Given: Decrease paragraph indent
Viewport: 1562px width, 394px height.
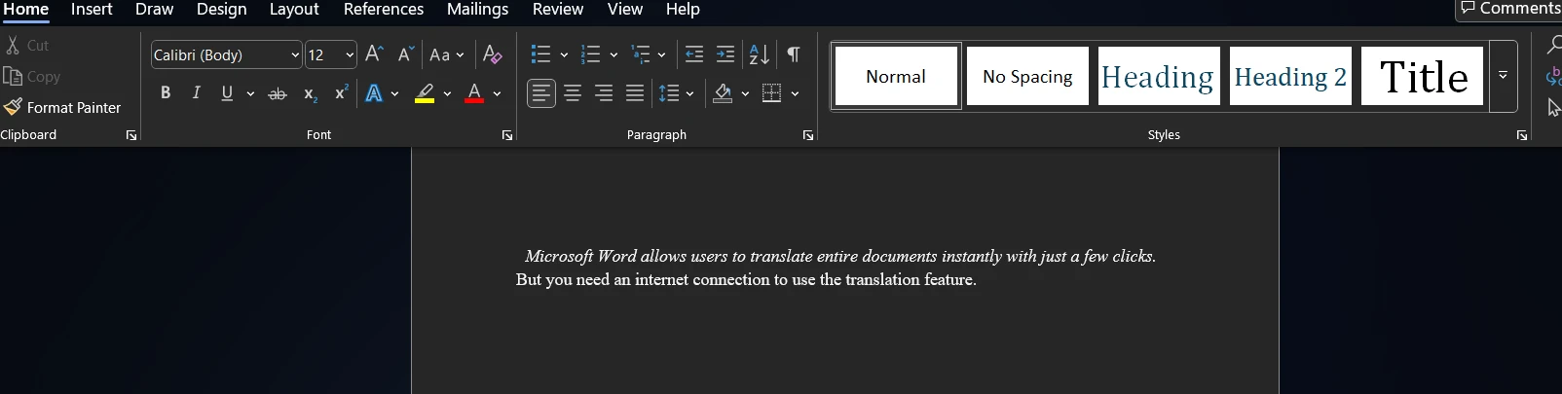Looking at the screenshot, I should point(694,54).
